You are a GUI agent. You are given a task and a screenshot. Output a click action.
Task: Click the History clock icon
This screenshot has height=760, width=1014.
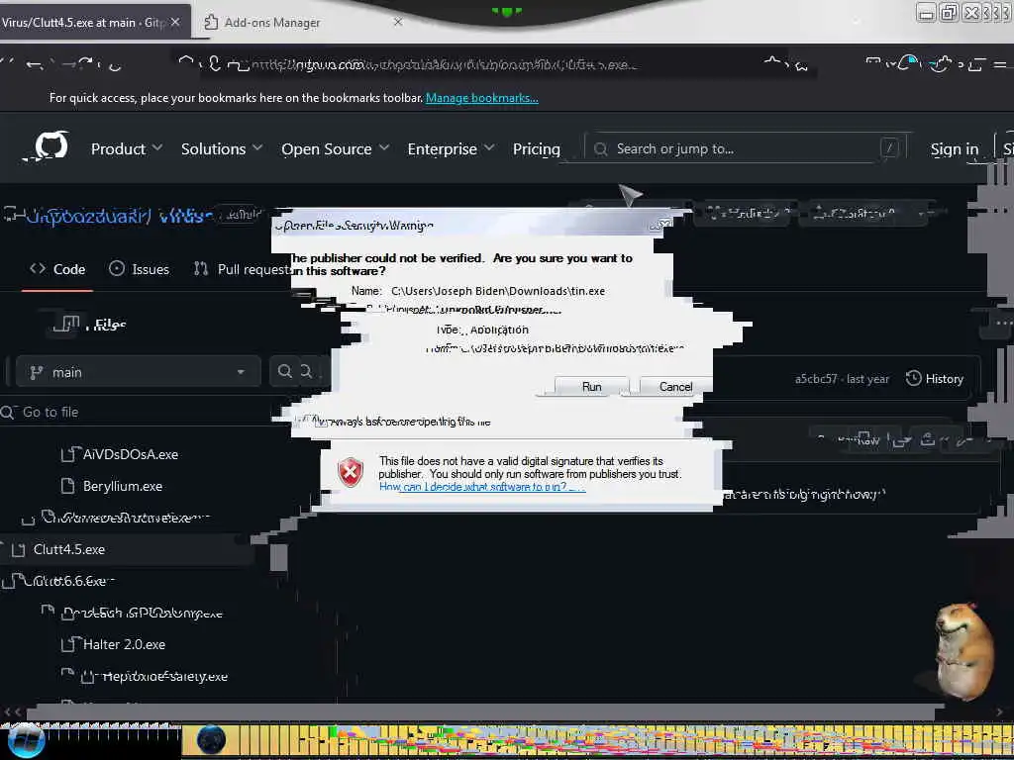coord(913,378)
